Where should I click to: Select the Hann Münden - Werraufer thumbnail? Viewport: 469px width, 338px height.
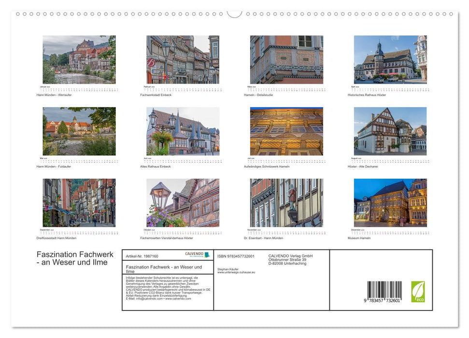pos(79,59)
